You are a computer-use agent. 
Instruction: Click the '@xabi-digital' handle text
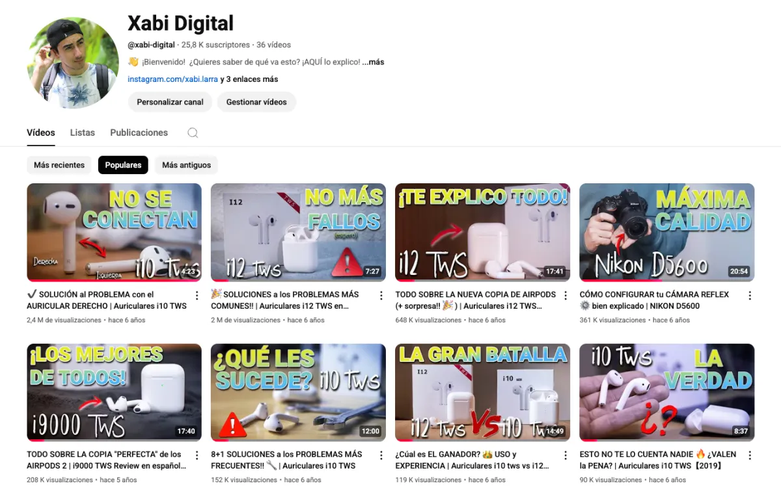[151, 45]
